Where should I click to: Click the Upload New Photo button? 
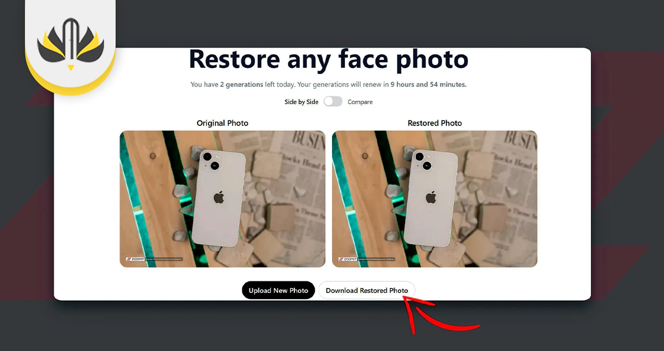pos(278,290)
